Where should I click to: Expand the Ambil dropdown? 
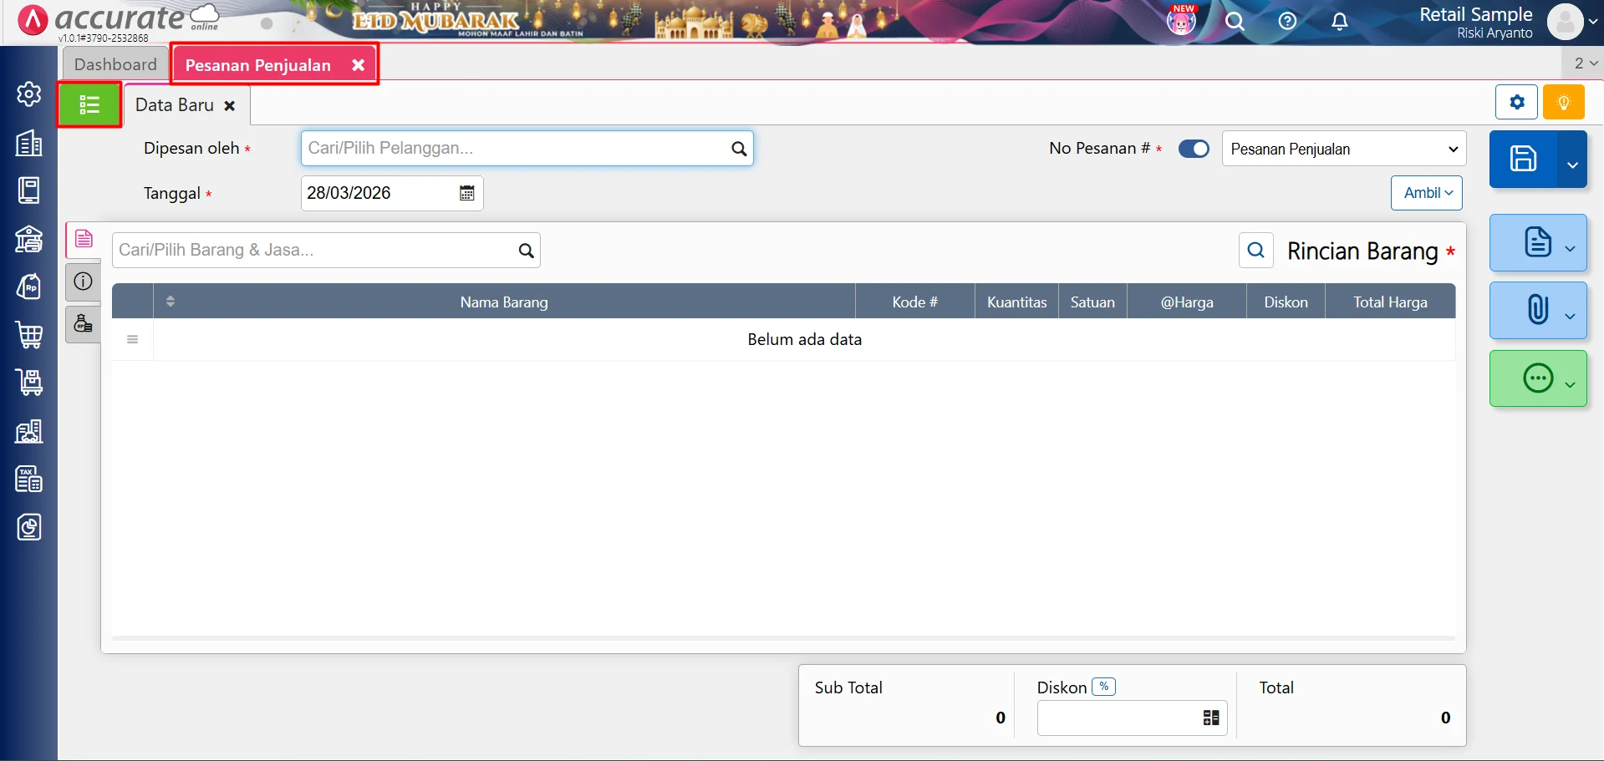pyautogui.click(x=1427, y=193)
